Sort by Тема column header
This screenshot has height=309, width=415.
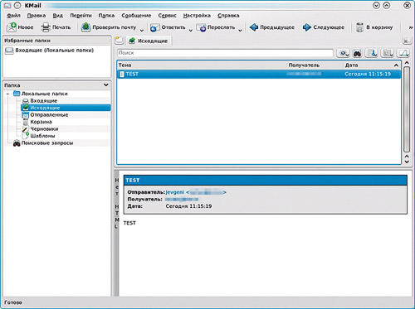(202, 65)
